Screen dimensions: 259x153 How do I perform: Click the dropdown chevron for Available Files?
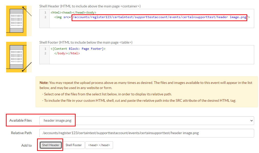[251, 121]
